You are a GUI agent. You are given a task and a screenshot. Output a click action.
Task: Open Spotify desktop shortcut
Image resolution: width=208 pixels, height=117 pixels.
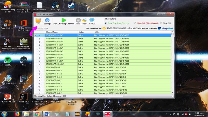pyautogui.click(x=8, y=61)
